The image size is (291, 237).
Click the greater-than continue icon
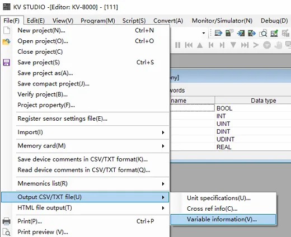point(256,45)
